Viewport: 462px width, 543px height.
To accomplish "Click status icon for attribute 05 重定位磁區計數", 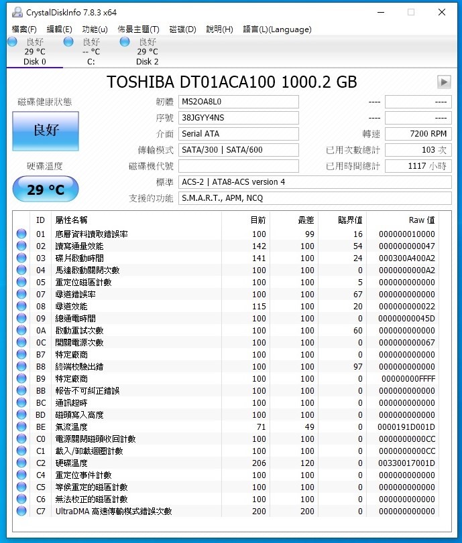I will tap(21, 283).
